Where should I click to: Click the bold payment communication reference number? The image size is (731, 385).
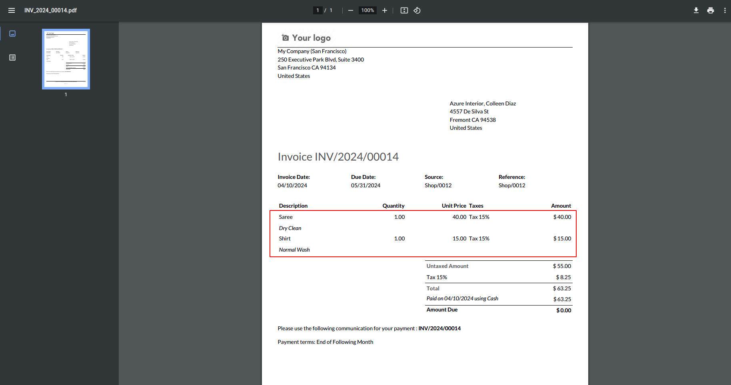[x=439, y=329]
